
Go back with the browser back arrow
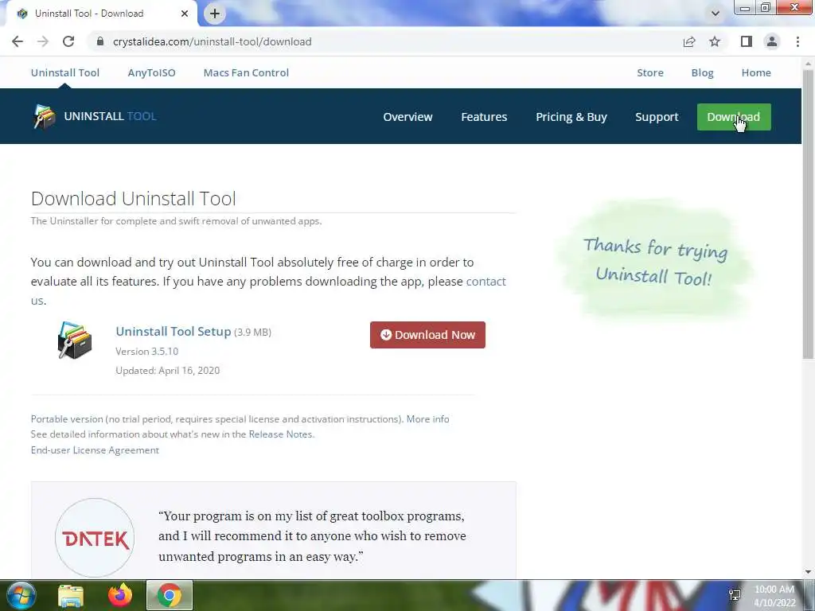click(x=18, y=41)
